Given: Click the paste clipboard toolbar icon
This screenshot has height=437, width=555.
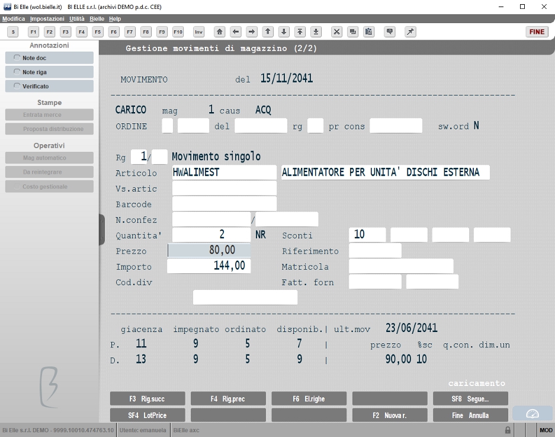Looking at the screenshot, I should coord(369,32).
